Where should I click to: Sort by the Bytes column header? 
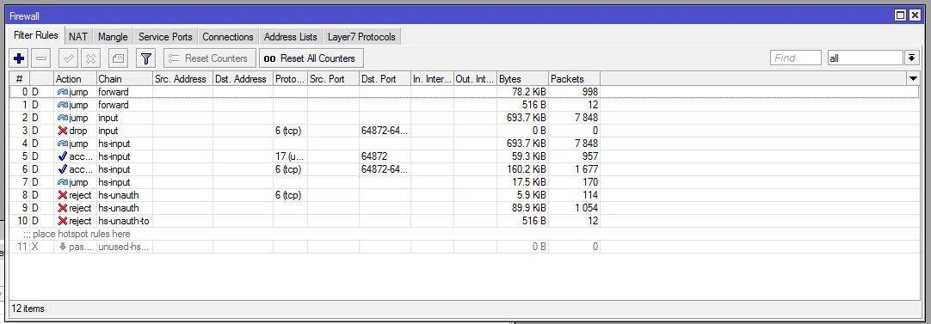(x=522, y=79)
